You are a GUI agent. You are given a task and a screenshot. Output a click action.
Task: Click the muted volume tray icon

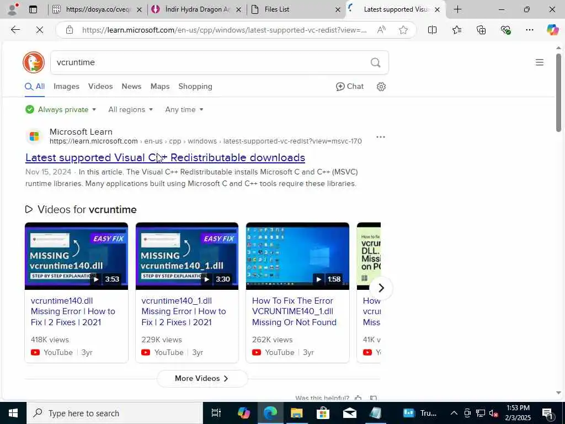click(493, 413)
